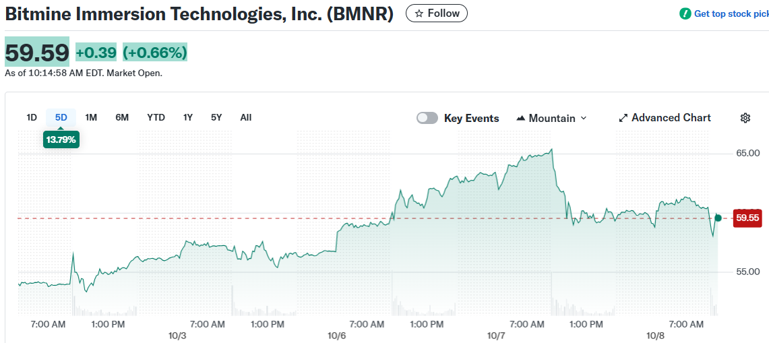The width and height of the screenshot is (769, 343).
Task: Click the Mountain chart type icon
Action: coord(520,118)
